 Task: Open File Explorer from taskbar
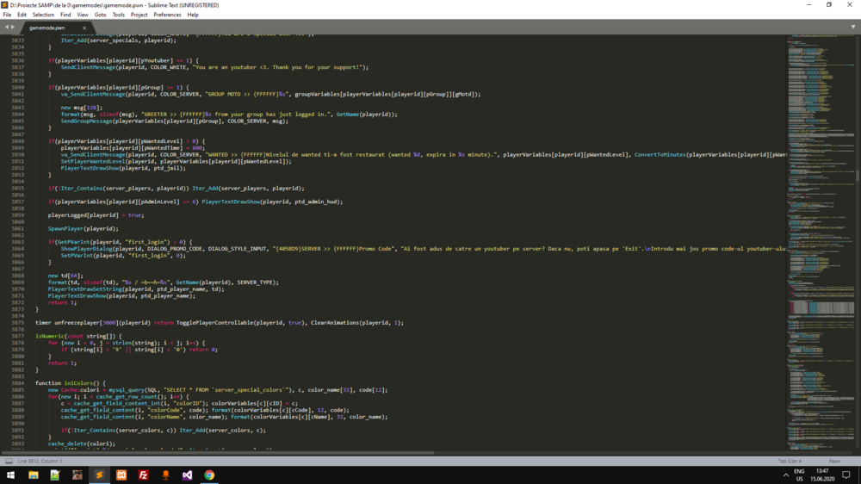(33, 475)
